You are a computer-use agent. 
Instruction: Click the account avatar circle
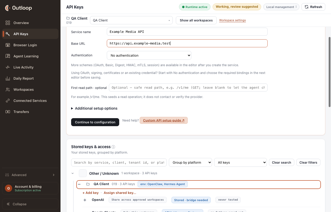9,188
